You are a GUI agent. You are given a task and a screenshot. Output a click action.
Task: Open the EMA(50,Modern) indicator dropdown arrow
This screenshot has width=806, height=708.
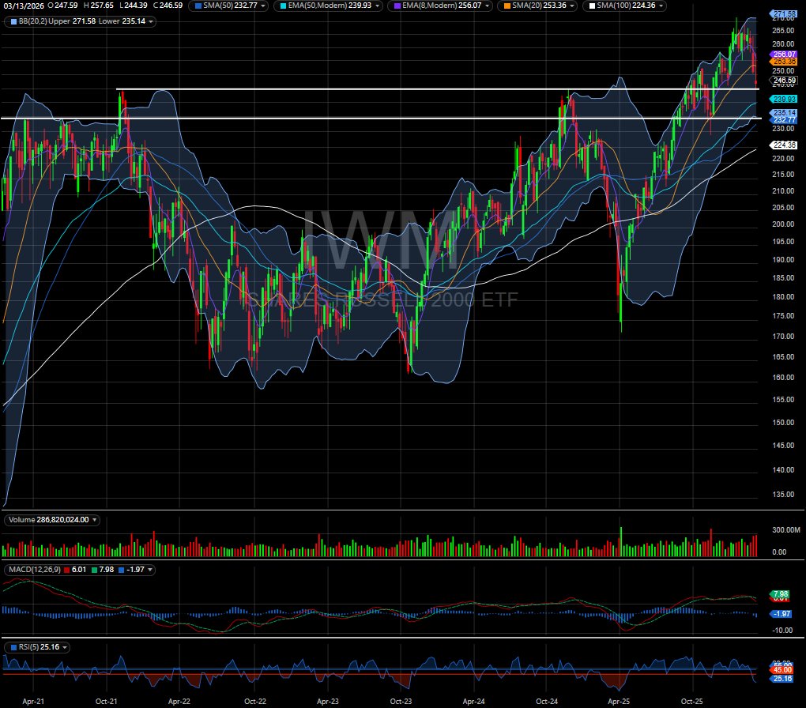tap(377, 6)
